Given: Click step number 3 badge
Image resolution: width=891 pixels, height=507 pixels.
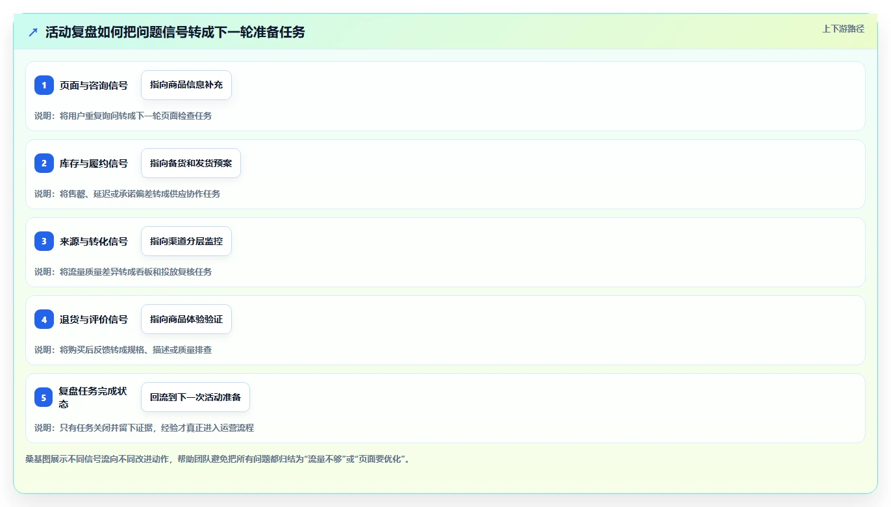Looking at the screenshot, I should (44, 241).
